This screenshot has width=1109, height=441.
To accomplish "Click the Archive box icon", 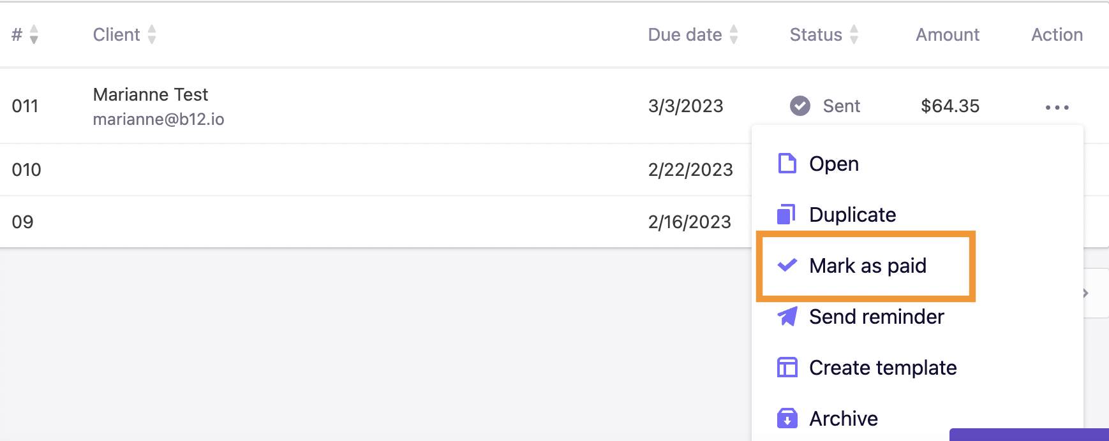I will (x=787, y=418).
